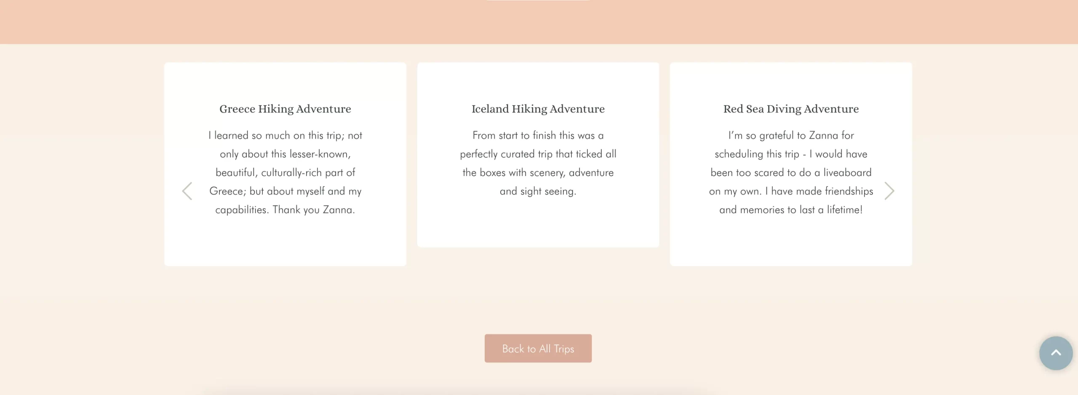Screen dimensions: 1078x395
Task: Click "and sight seeing." in Iceland review
Action: click(x=538, y=191)
